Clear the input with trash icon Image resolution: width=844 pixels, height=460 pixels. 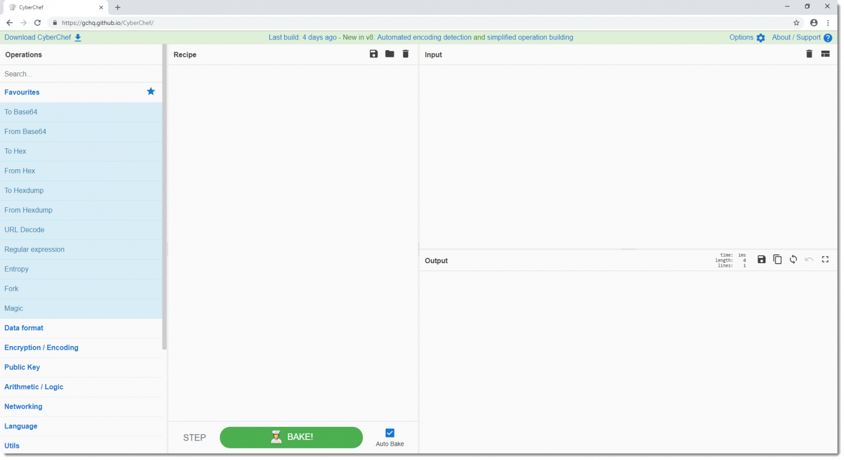809,54
